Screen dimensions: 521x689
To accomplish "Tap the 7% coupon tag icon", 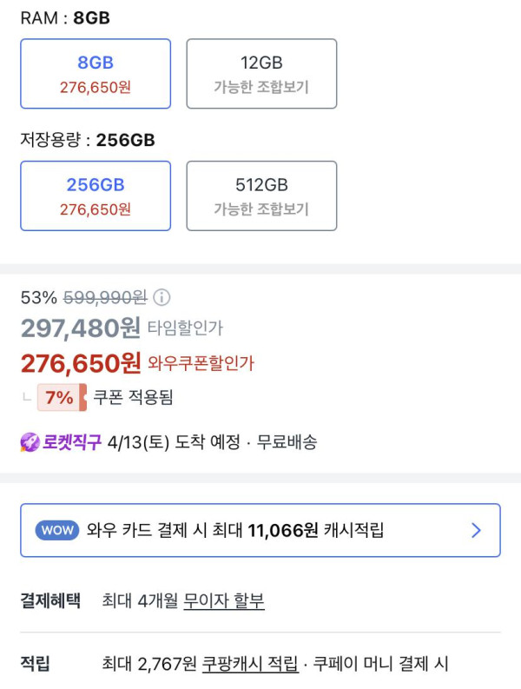I will coord(62,398).
